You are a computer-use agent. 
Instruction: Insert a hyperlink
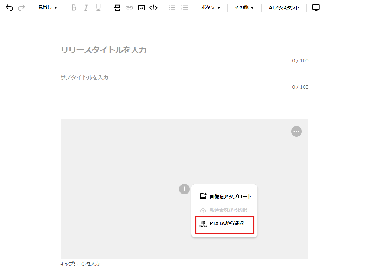[x=129, y=8]
